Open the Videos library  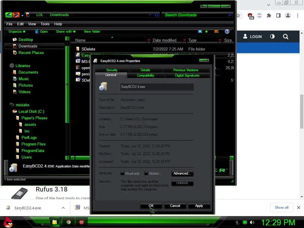click(24, 92)
